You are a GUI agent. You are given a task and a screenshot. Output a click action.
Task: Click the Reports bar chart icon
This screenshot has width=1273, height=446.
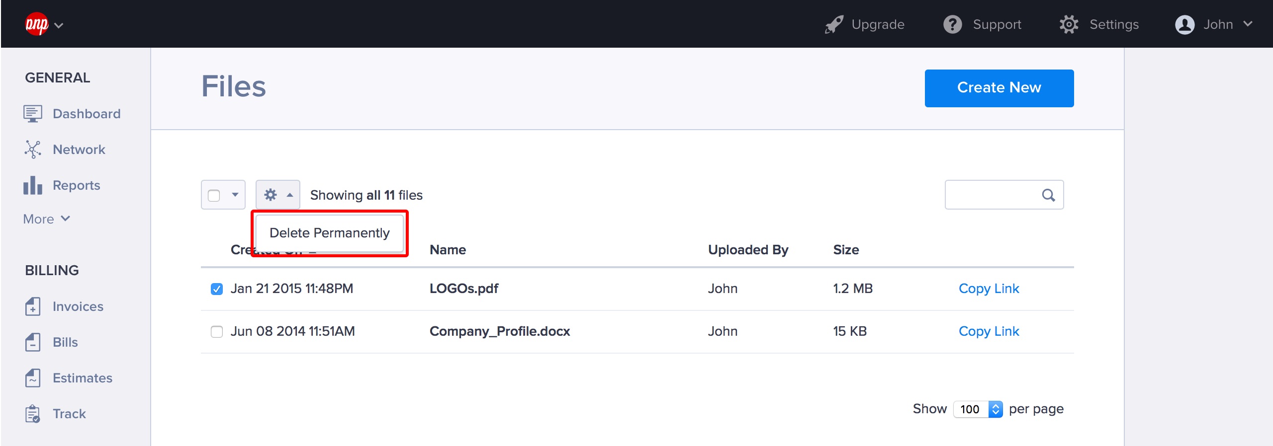point(33,185)
